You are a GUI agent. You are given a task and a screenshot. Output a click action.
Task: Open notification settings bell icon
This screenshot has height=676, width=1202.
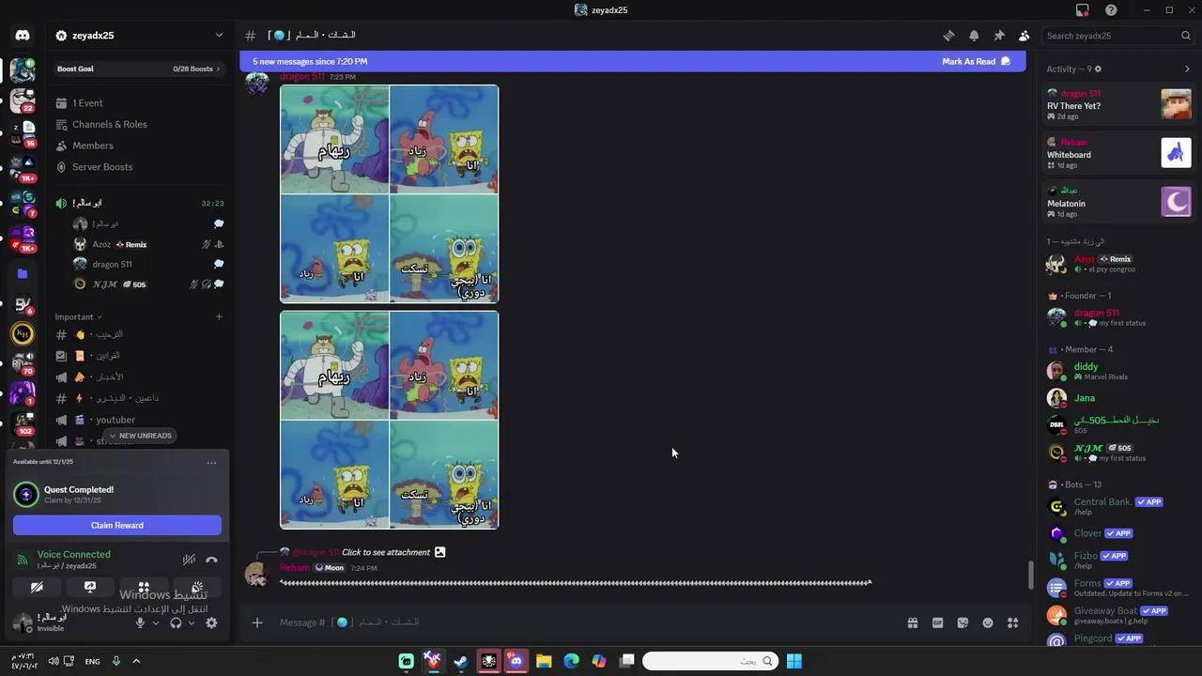pos(974,36)
